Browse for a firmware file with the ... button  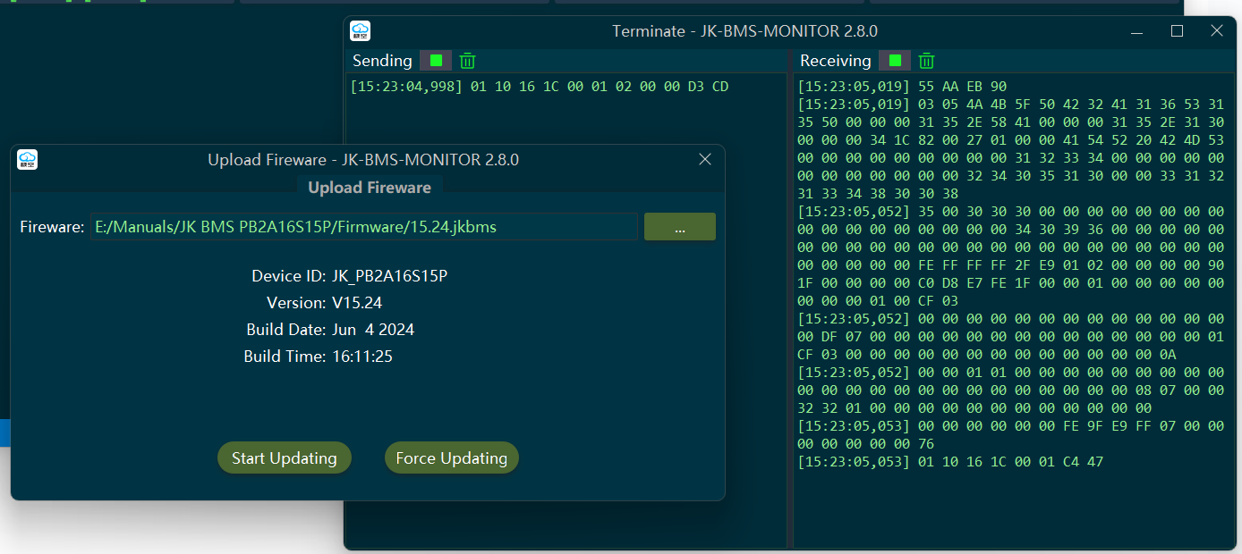tap(680, 227)
